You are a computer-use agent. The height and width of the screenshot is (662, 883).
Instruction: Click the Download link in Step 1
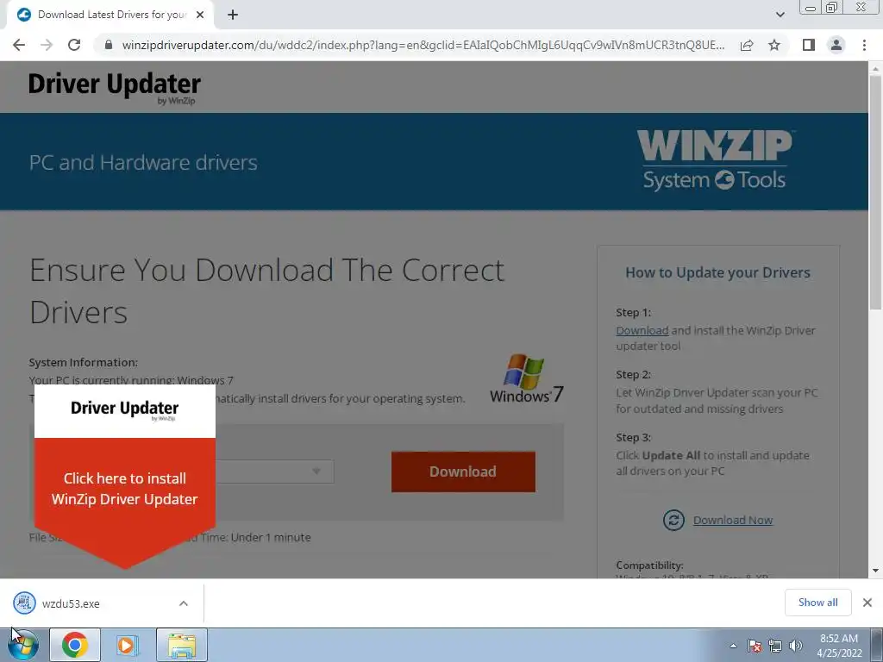(x=642, y=330)
